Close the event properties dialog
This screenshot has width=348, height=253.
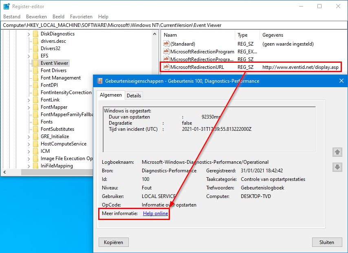click(341, 81)
